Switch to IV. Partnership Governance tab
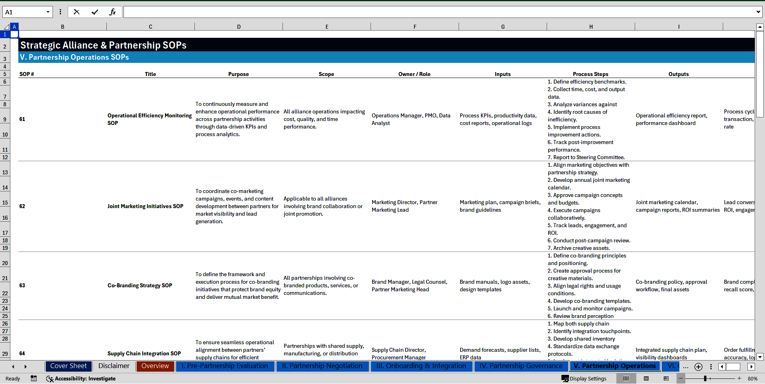Image resolution: width=765 pixels, height=384 pixels. pos(521,366)
